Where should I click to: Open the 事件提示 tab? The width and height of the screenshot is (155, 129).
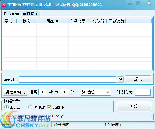click(x=31, y=14)
